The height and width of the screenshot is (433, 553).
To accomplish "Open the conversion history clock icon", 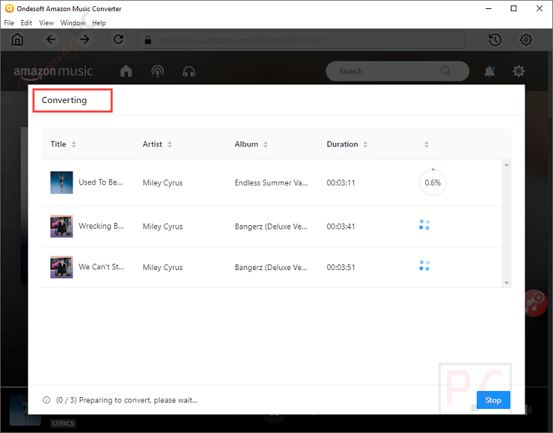I will tap(495, 39).
